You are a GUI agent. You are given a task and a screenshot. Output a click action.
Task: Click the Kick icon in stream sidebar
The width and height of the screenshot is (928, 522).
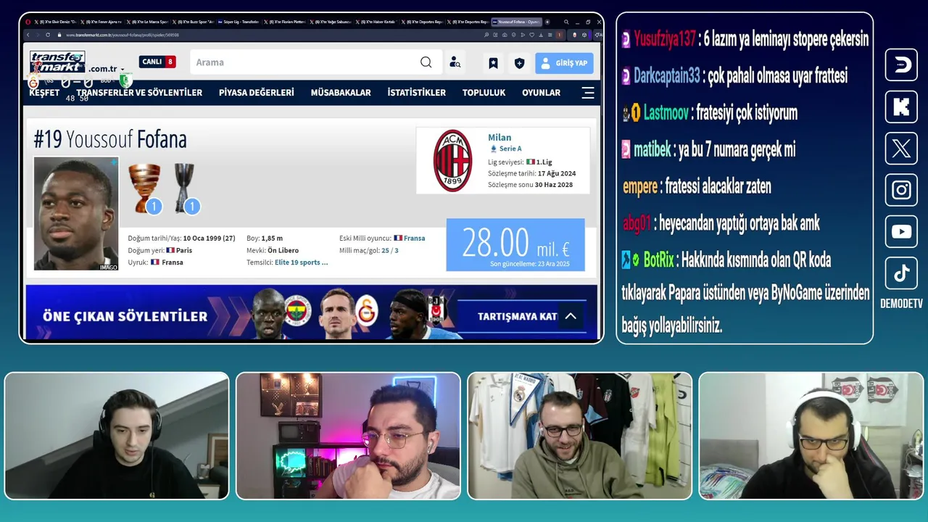tap(901, 107)
